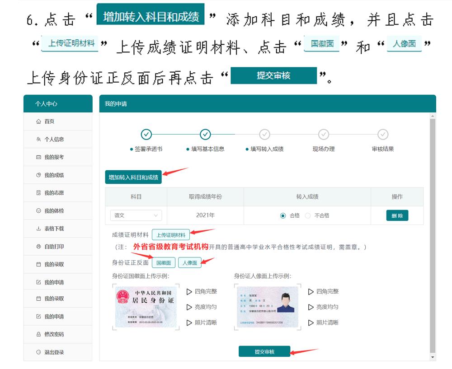
Task: Click the 退出登录 logout icon
Action: click(x=38, y=352)
